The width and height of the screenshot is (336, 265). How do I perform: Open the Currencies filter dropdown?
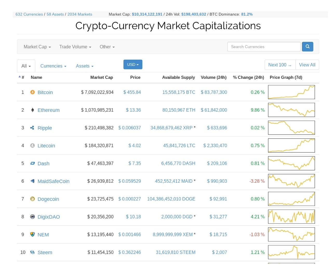(53, 66)
